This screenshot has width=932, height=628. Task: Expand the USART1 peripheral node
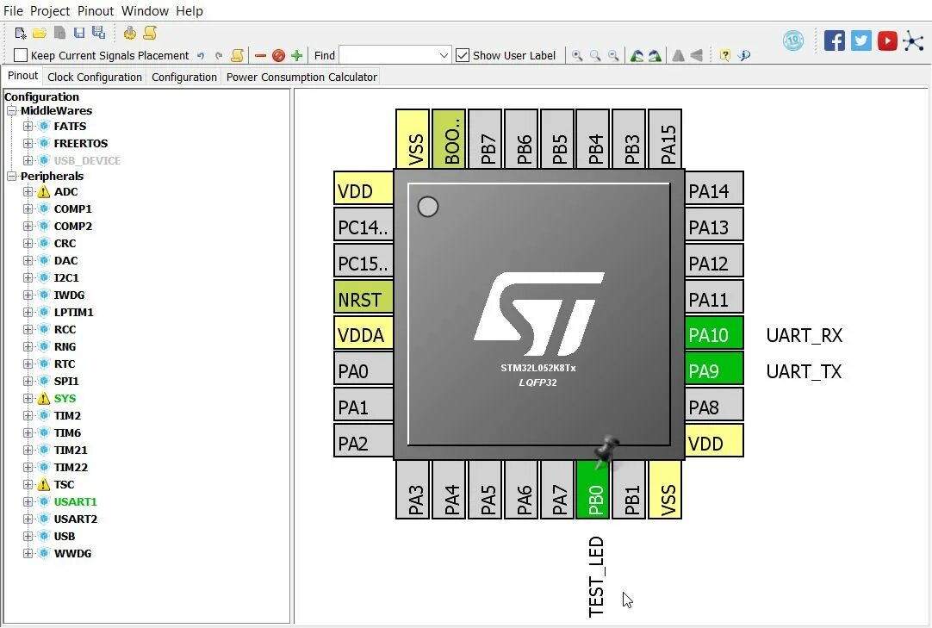tap(28, 501)
